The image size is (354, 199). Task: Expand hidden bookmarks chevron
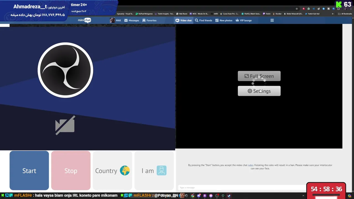pos(333,14)
